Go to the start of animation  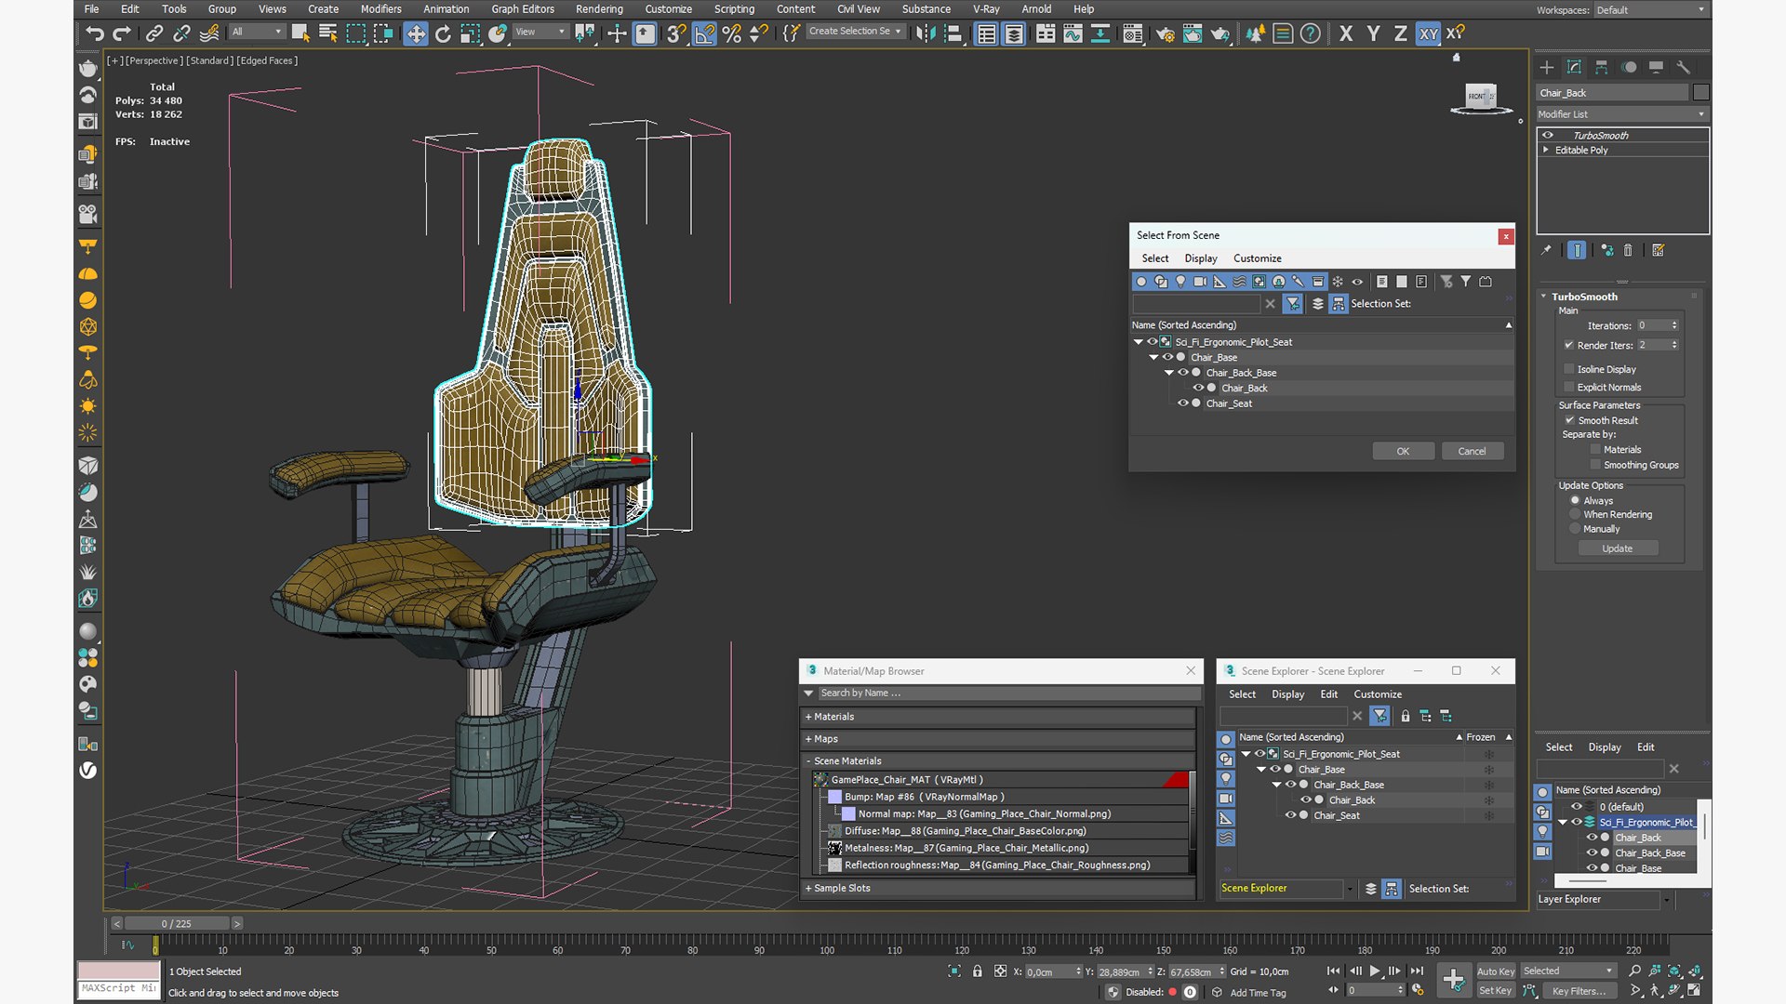[x=1333, y=971]
